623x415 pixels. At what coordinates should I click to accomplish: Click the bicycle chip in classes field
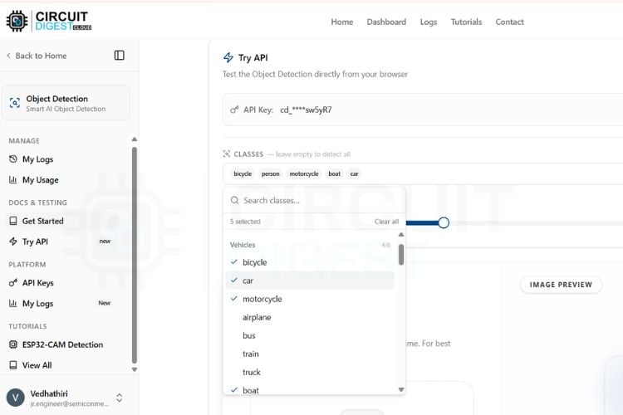point(243,173)
